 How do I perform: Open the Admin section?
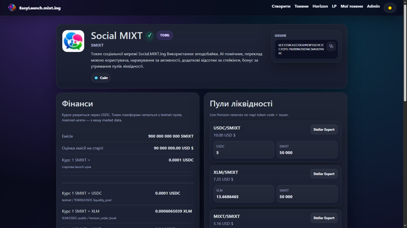[373, 6]
